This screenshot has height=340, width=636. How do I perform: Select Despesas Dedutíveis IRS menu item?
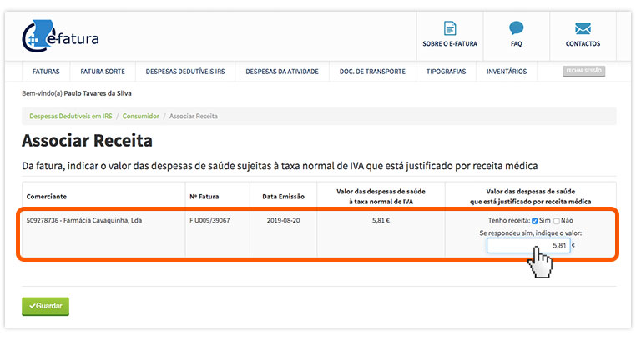(184, 72)
